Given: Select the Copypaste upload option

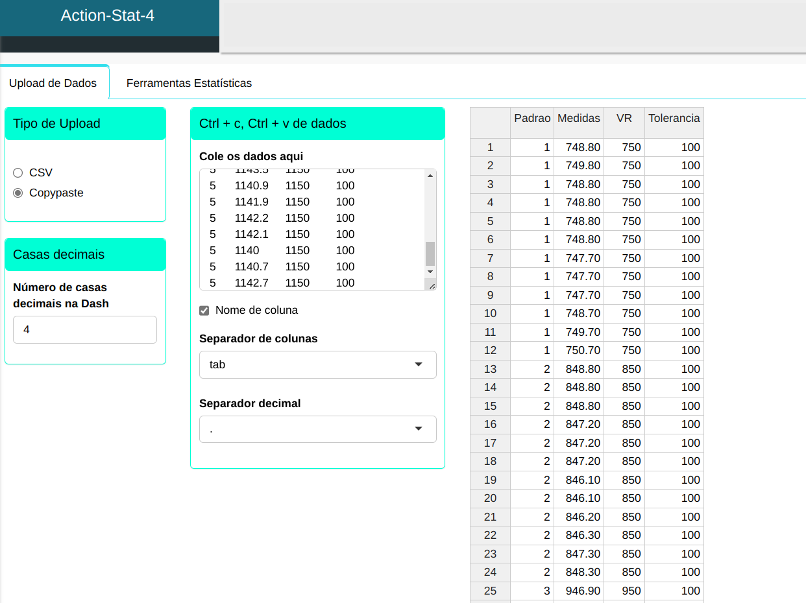Looking at the screenshot, I should click(18, 193).
